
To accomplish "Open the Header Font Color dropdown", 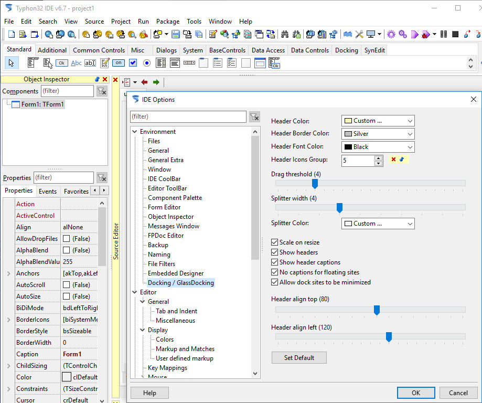I will tap(378, 147).
